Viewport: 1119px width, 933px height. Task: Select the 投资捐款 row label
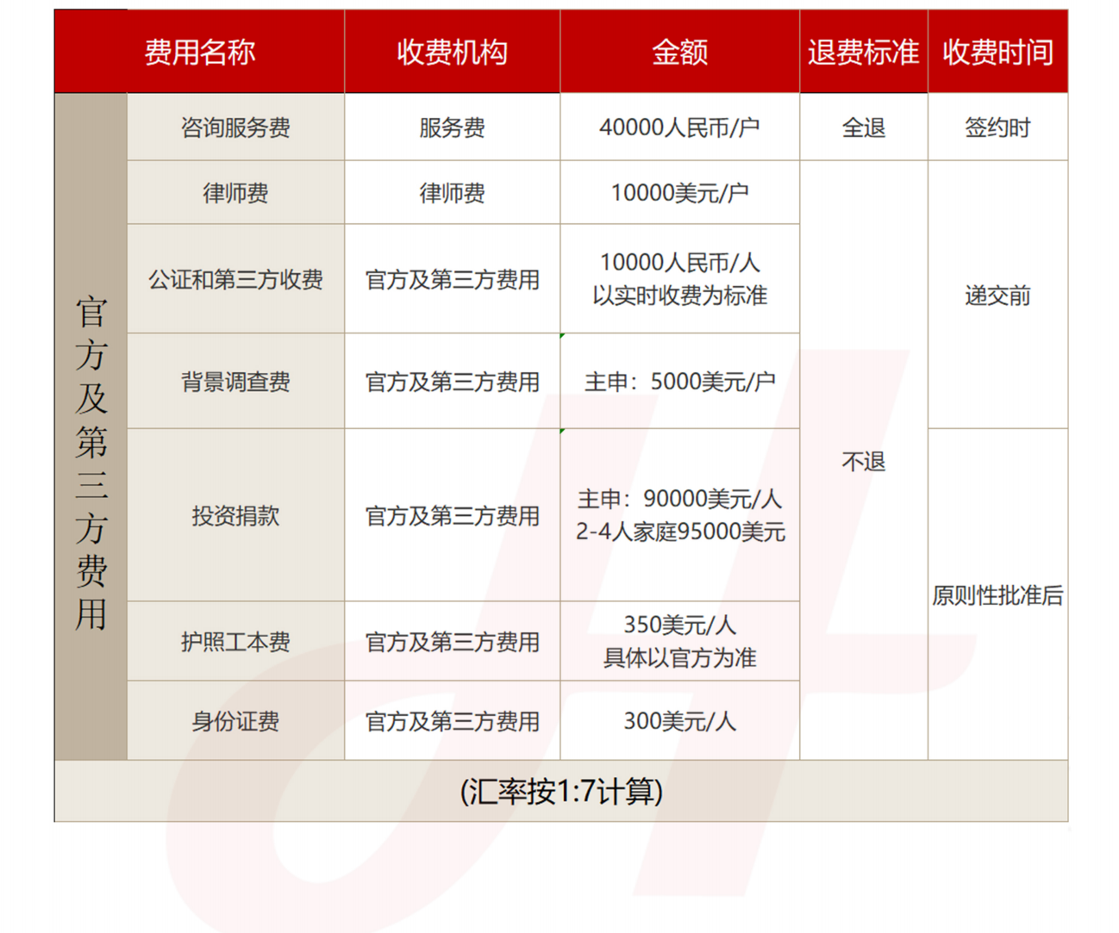(x=234, y=515)
